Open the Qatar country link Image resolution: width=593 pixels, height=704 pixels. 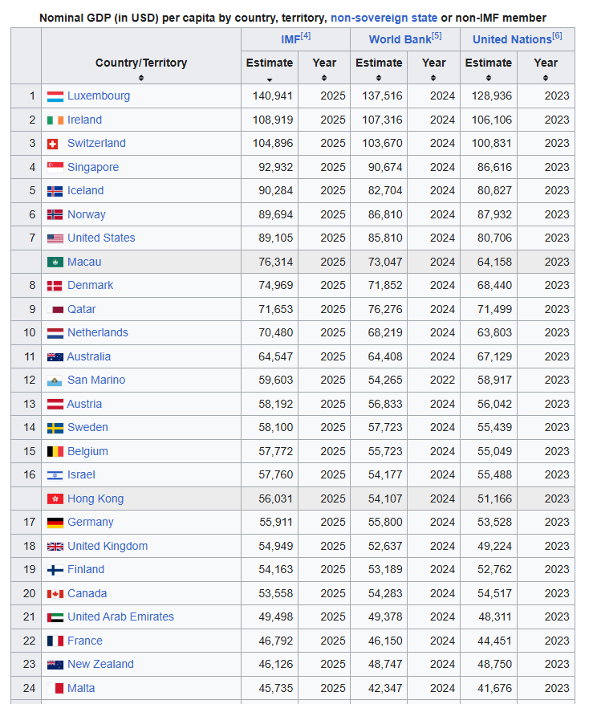pyautogui.click(x=81, y=309)
